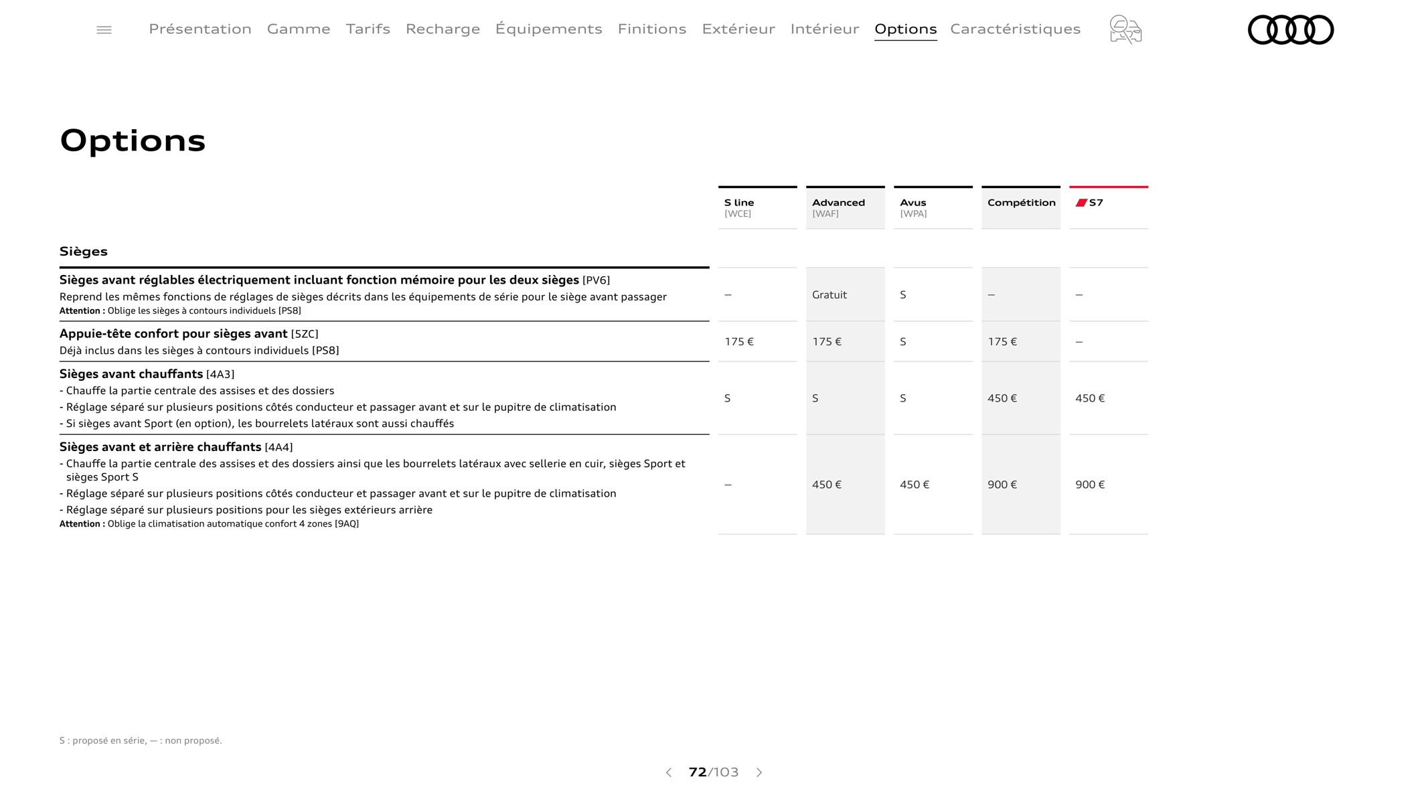Open the Présentation tab

pyautogui.click(x=200, y=29)
